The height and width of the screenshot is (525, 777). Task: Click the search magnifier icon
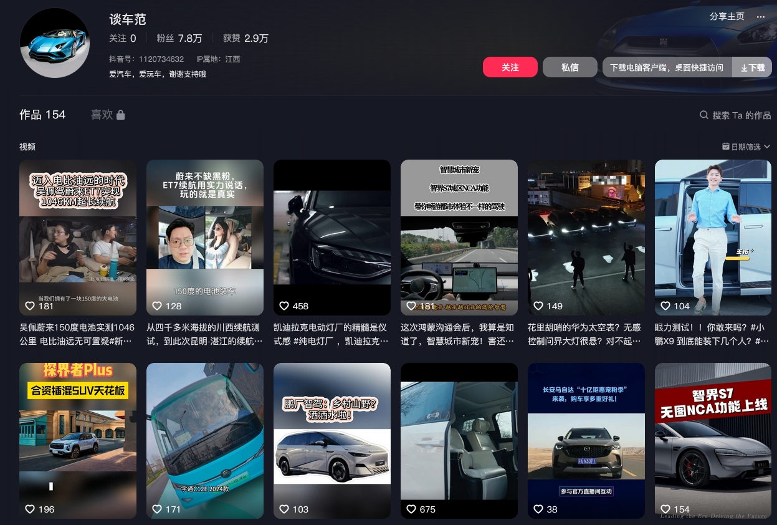704,115
